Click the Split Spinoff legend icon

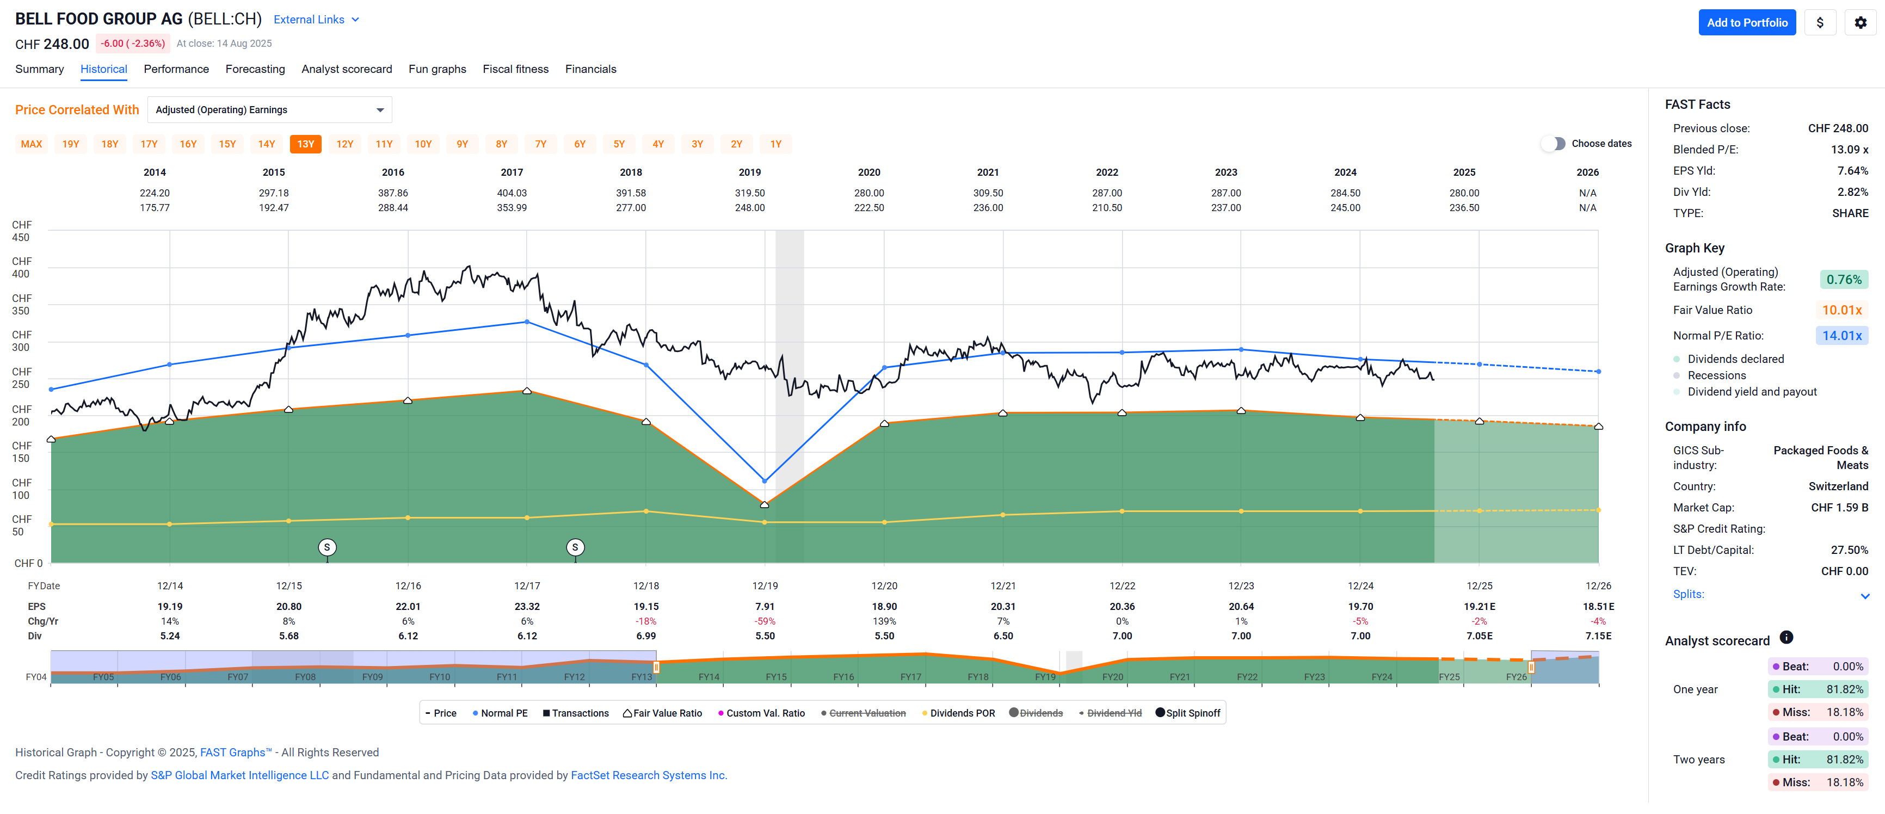[1160, 712]
